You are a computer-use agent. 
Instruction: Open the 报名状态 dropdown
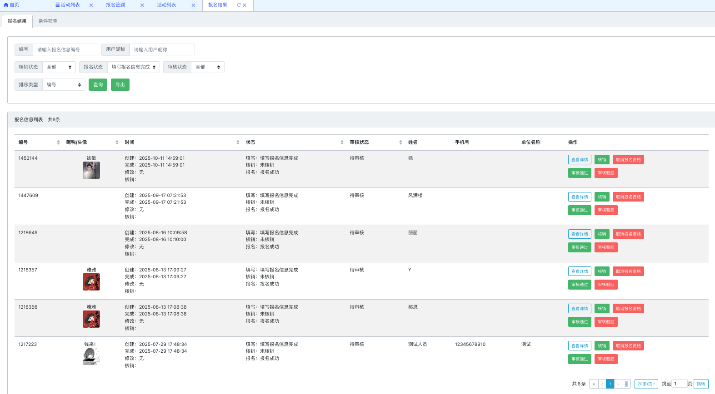133,67
